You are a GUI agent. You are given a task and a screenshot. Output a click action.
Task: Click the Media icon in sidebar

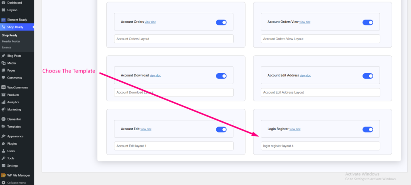pos(4,63)
